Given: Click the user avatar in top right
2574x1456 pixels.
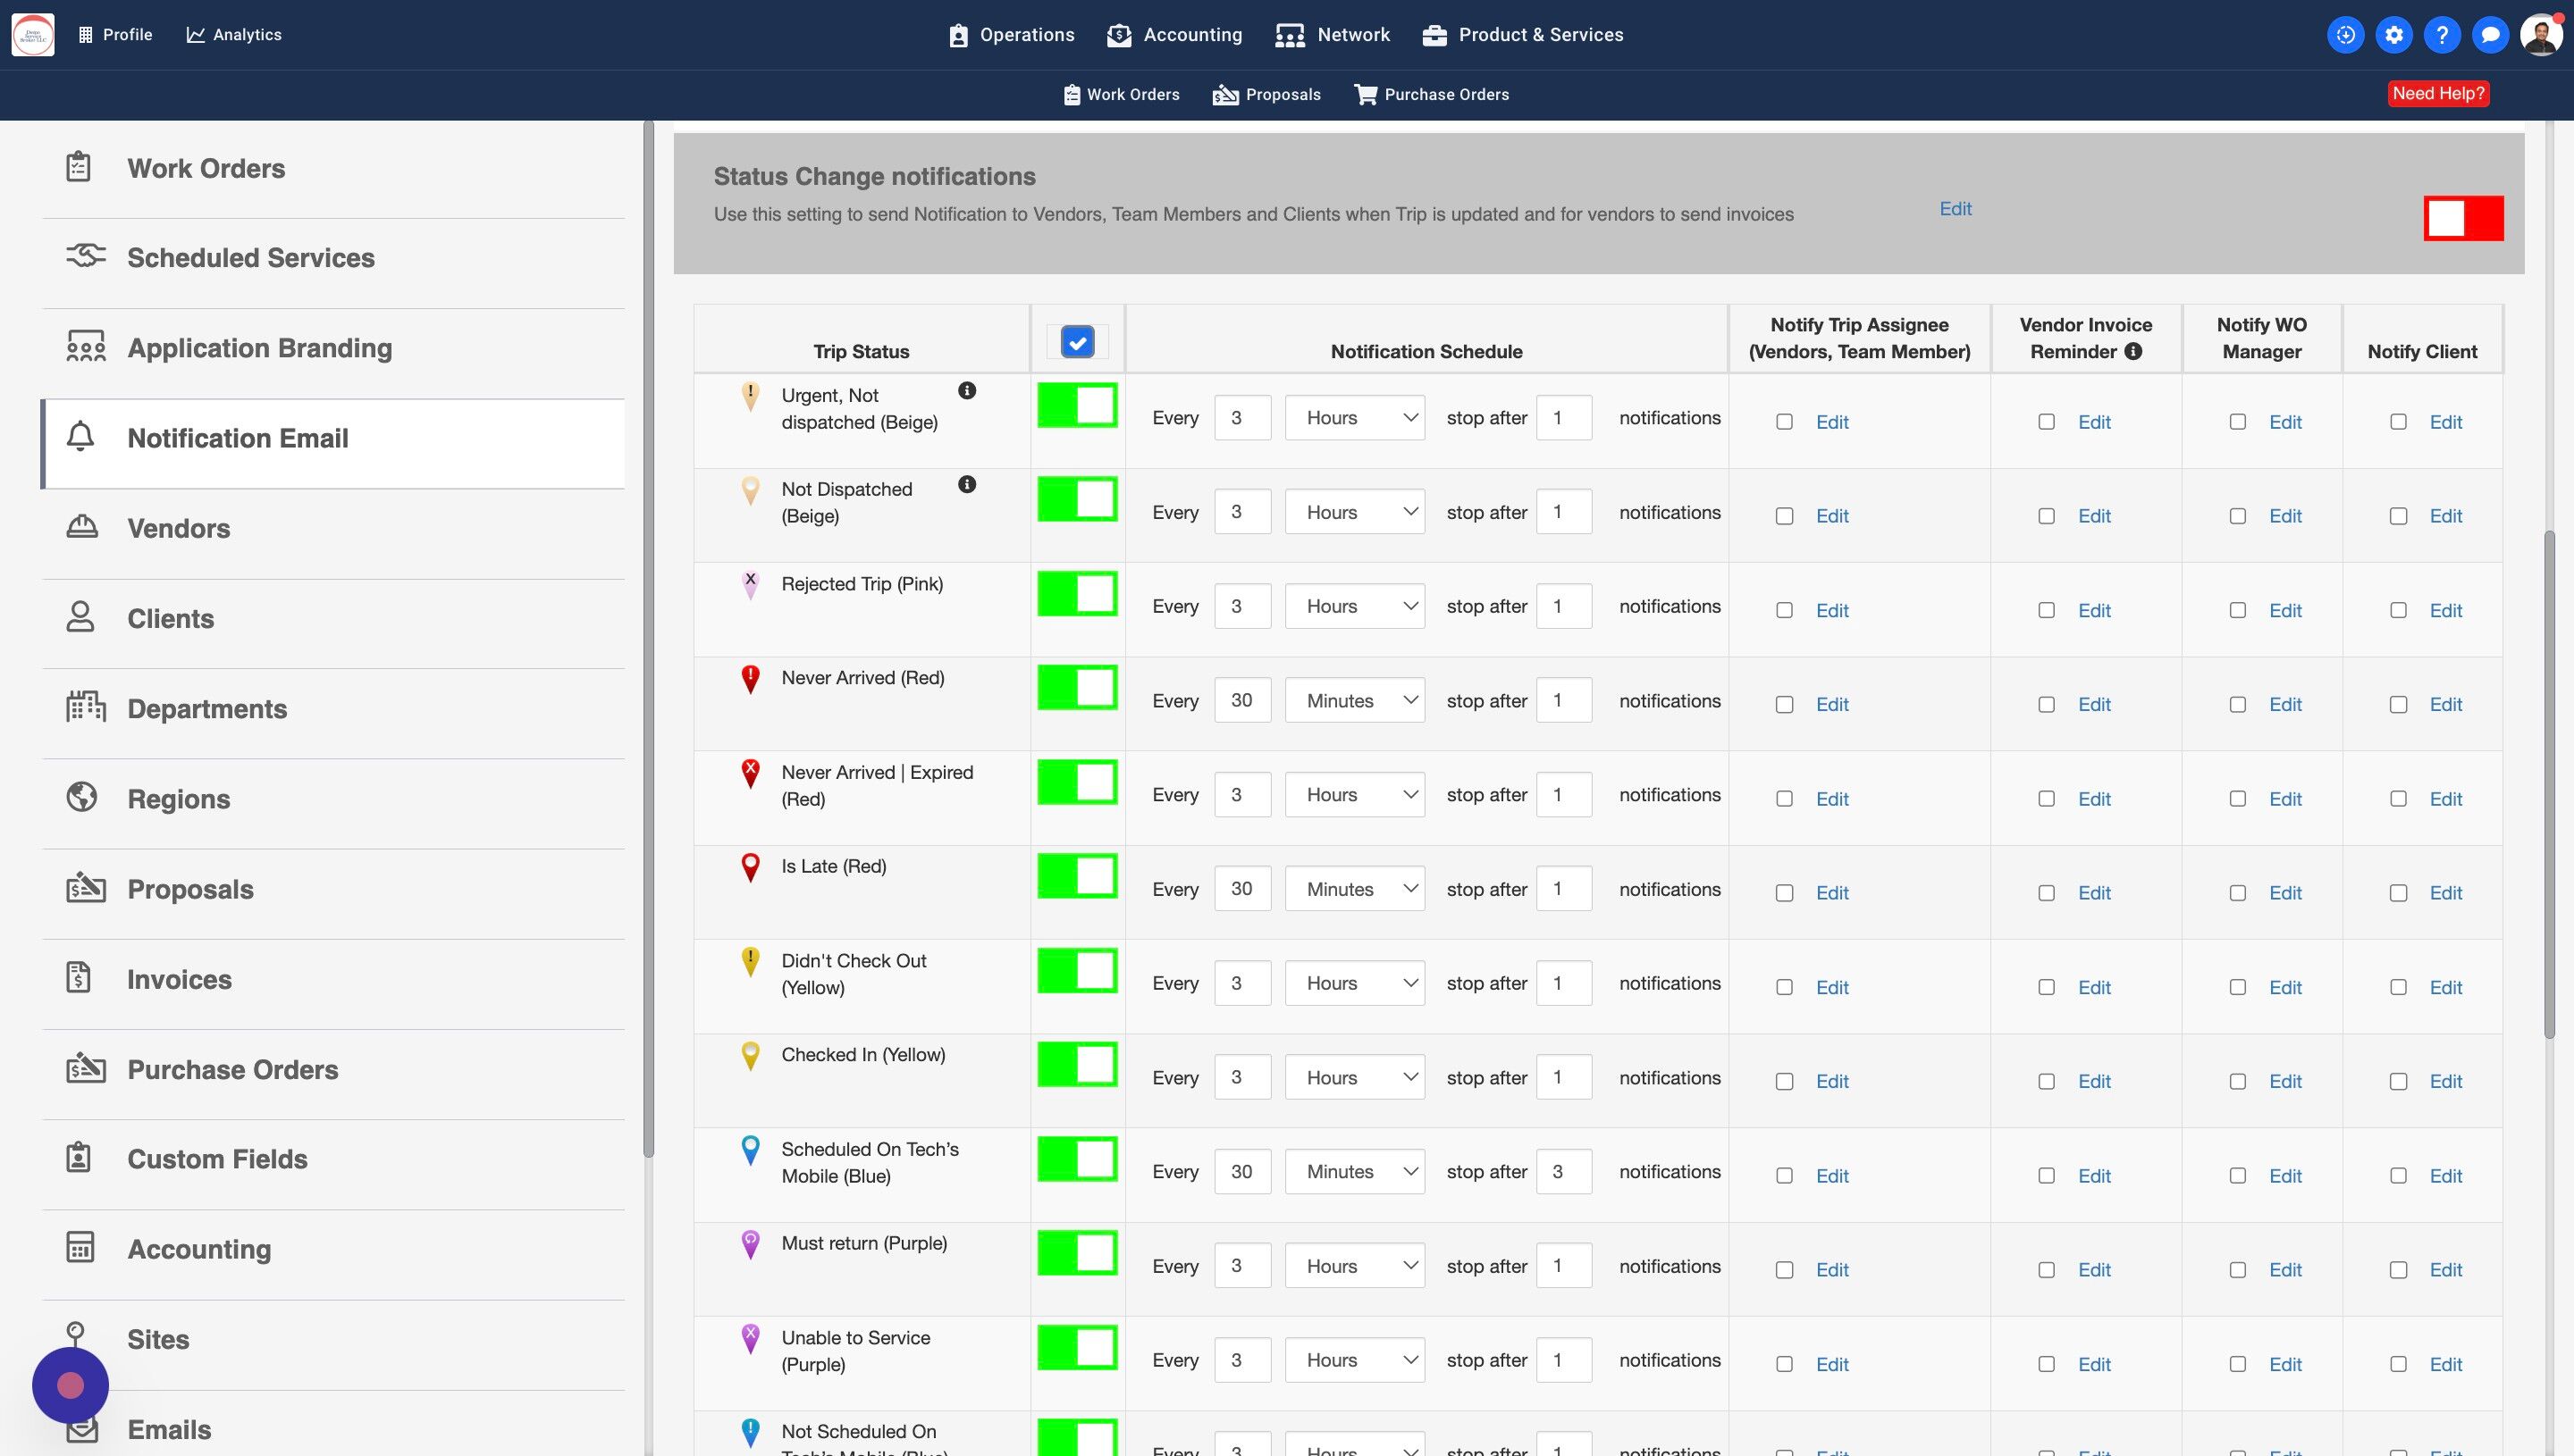Looking at the screenshot, I should [x=2541, y=35].
